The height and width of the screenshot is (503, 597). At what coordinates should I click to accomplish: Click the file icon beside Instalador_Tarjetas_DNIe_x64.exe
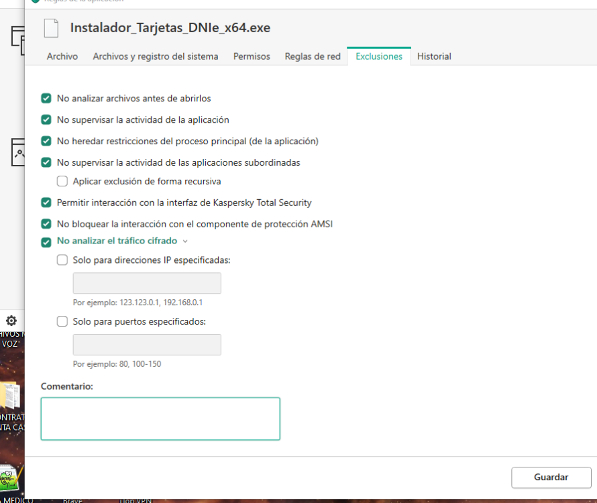coord(51,27)
